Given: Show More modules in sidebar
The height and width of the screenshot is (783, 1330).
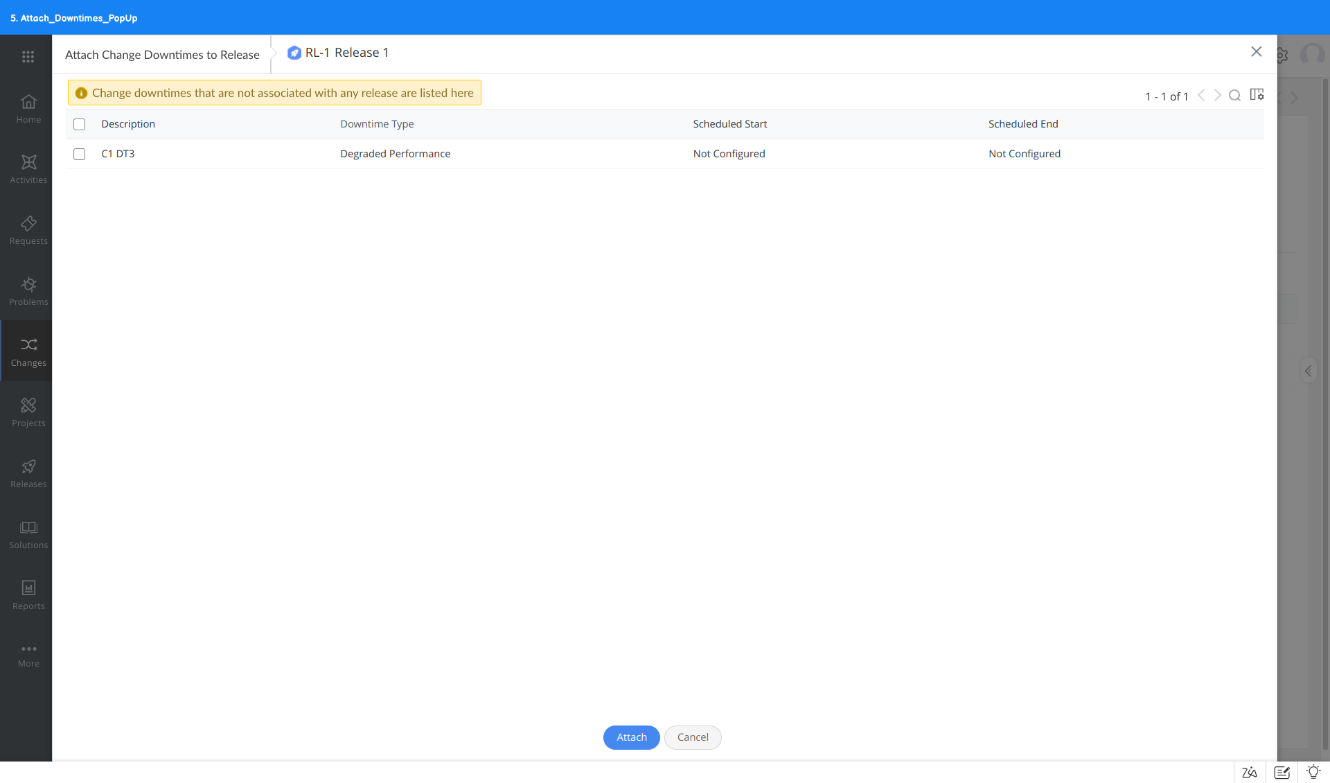Looking at the screenshot, I should click(x=28, y=656).
